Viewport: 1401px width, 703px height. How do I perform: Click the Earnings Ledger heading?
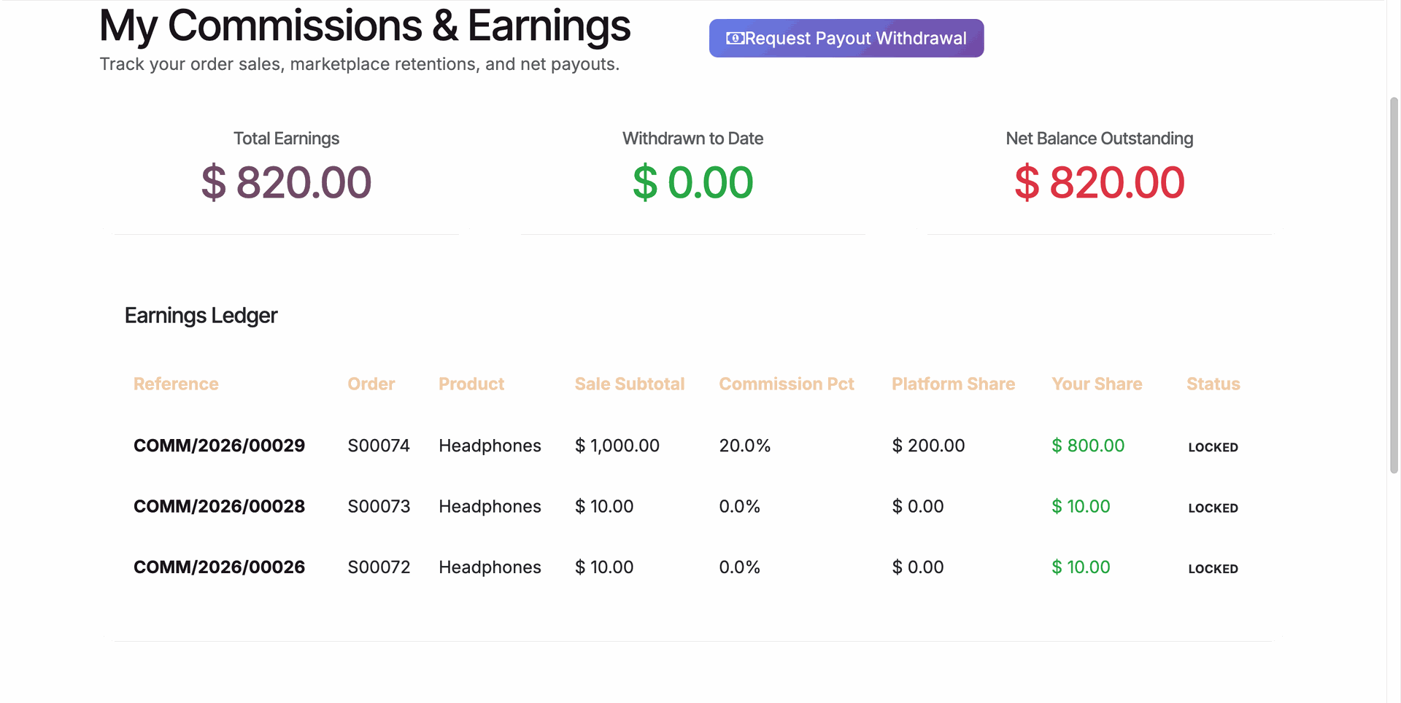point(201,315)
